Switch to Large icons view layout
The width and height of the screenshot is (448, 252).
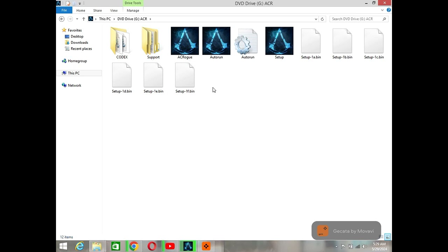coord(388,237)
